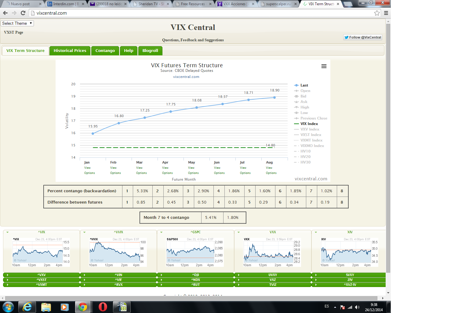Click the S&P500 intraday chart thumbnail

point(195,252)
